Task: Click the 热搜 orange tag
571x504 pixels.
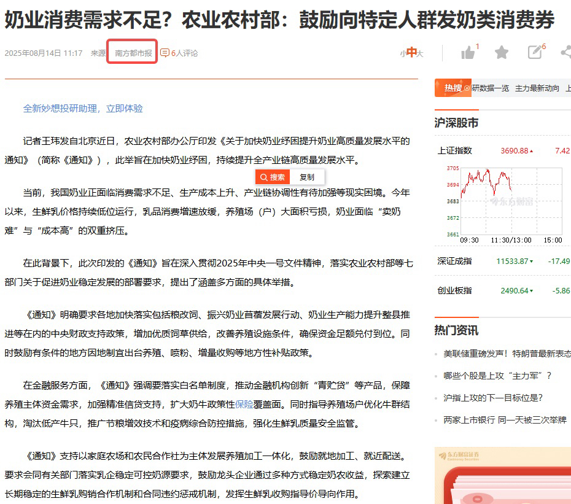Action: pos(453,88)
